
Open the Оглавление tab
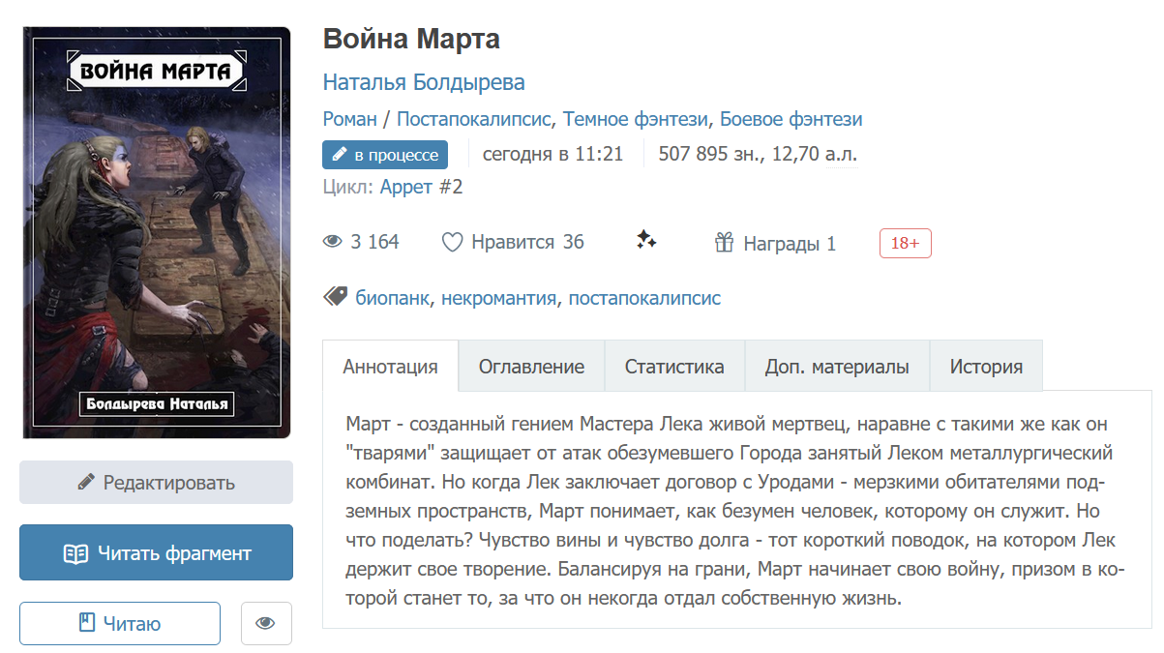531,367
